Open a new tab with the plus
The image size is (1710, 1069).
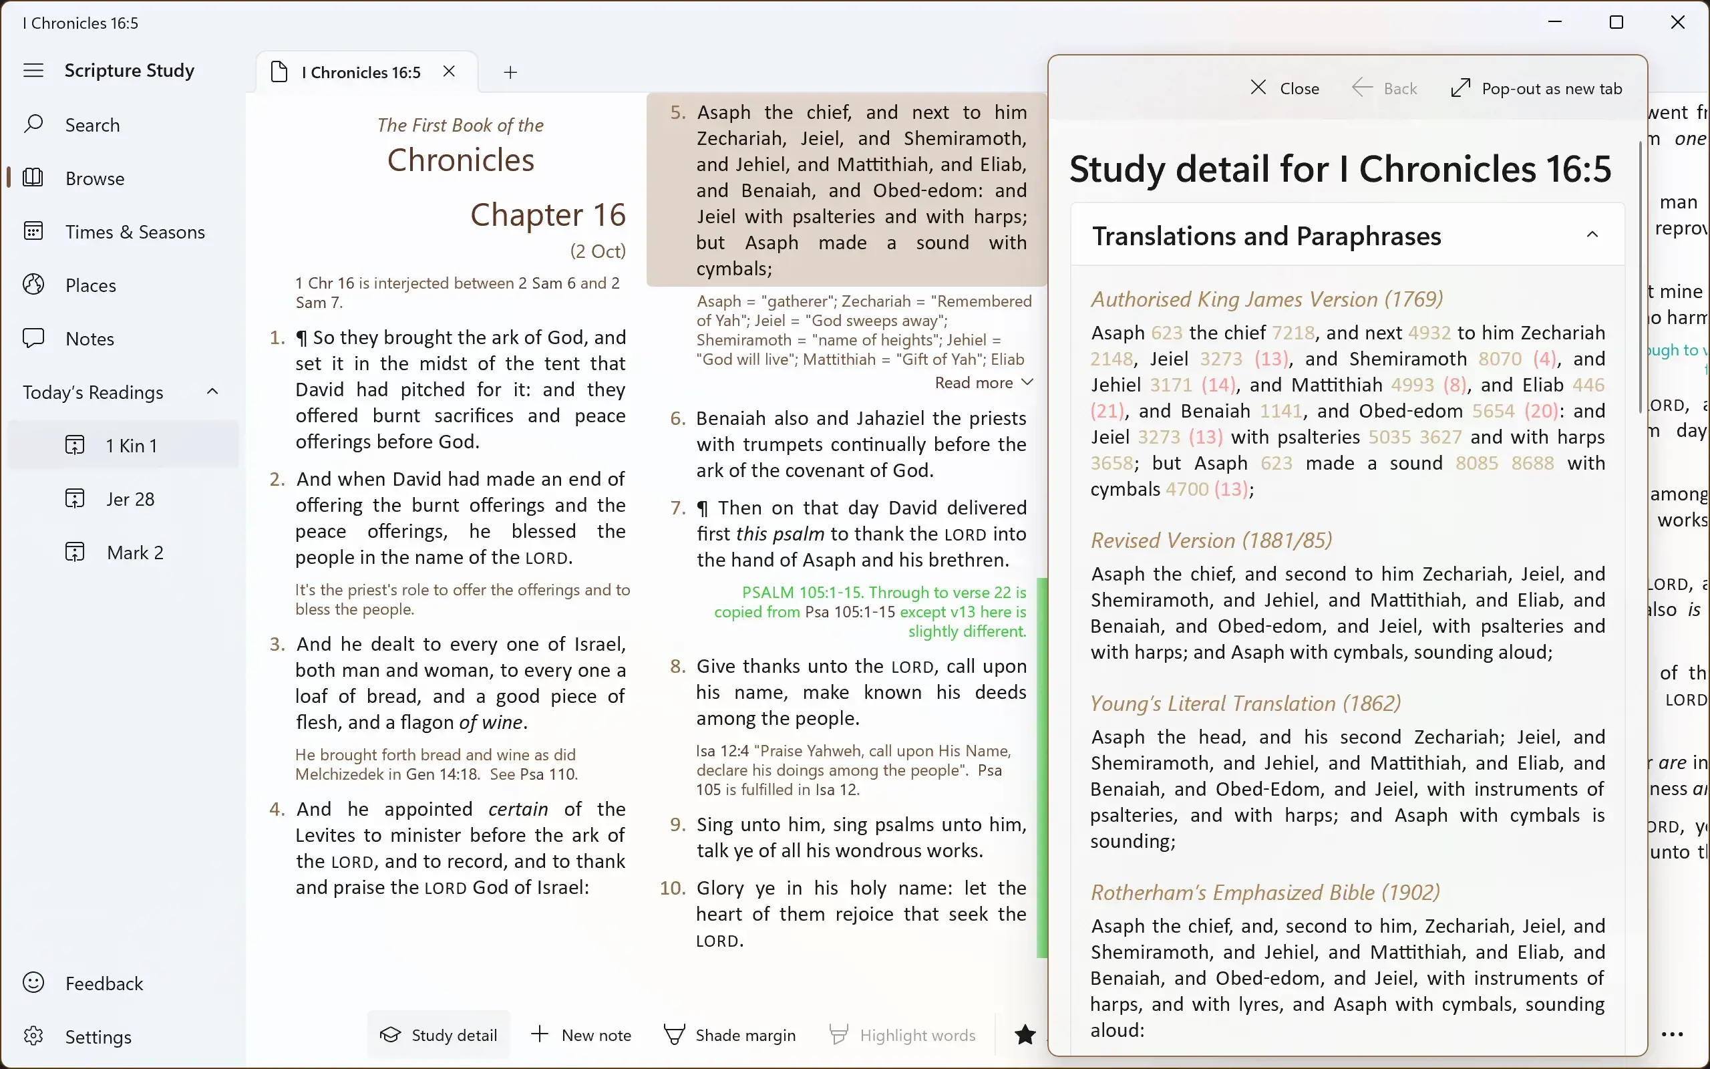(510, 72)
